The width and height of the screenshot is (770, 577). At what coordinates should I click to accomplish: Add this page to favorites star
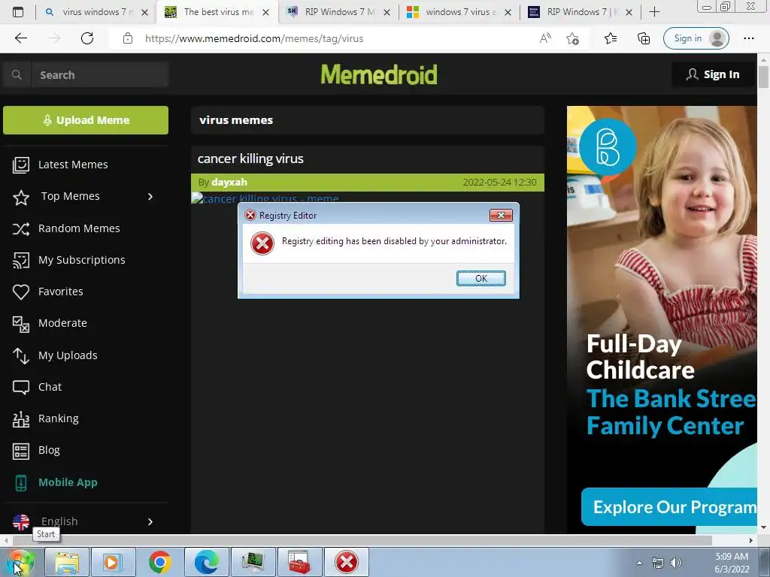click(572, 38)
